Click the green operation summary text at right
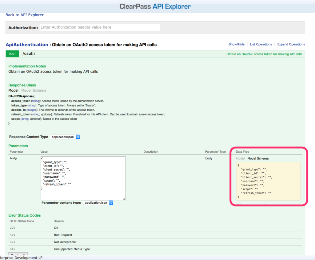 [x=264, y=54]
